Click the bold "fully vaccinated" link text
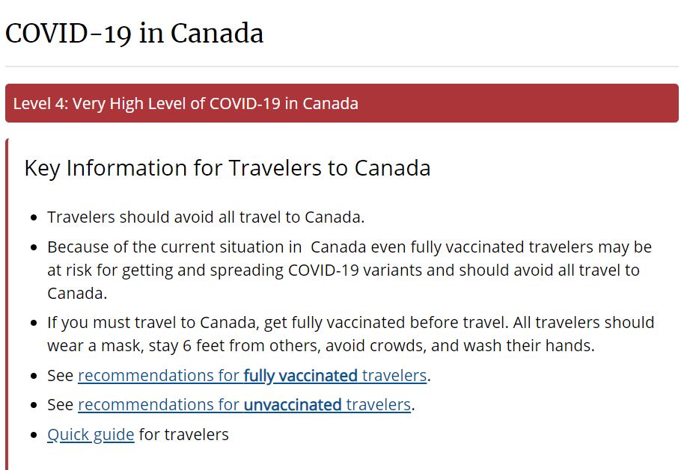 pyautogui.click(x=300, y=375)
